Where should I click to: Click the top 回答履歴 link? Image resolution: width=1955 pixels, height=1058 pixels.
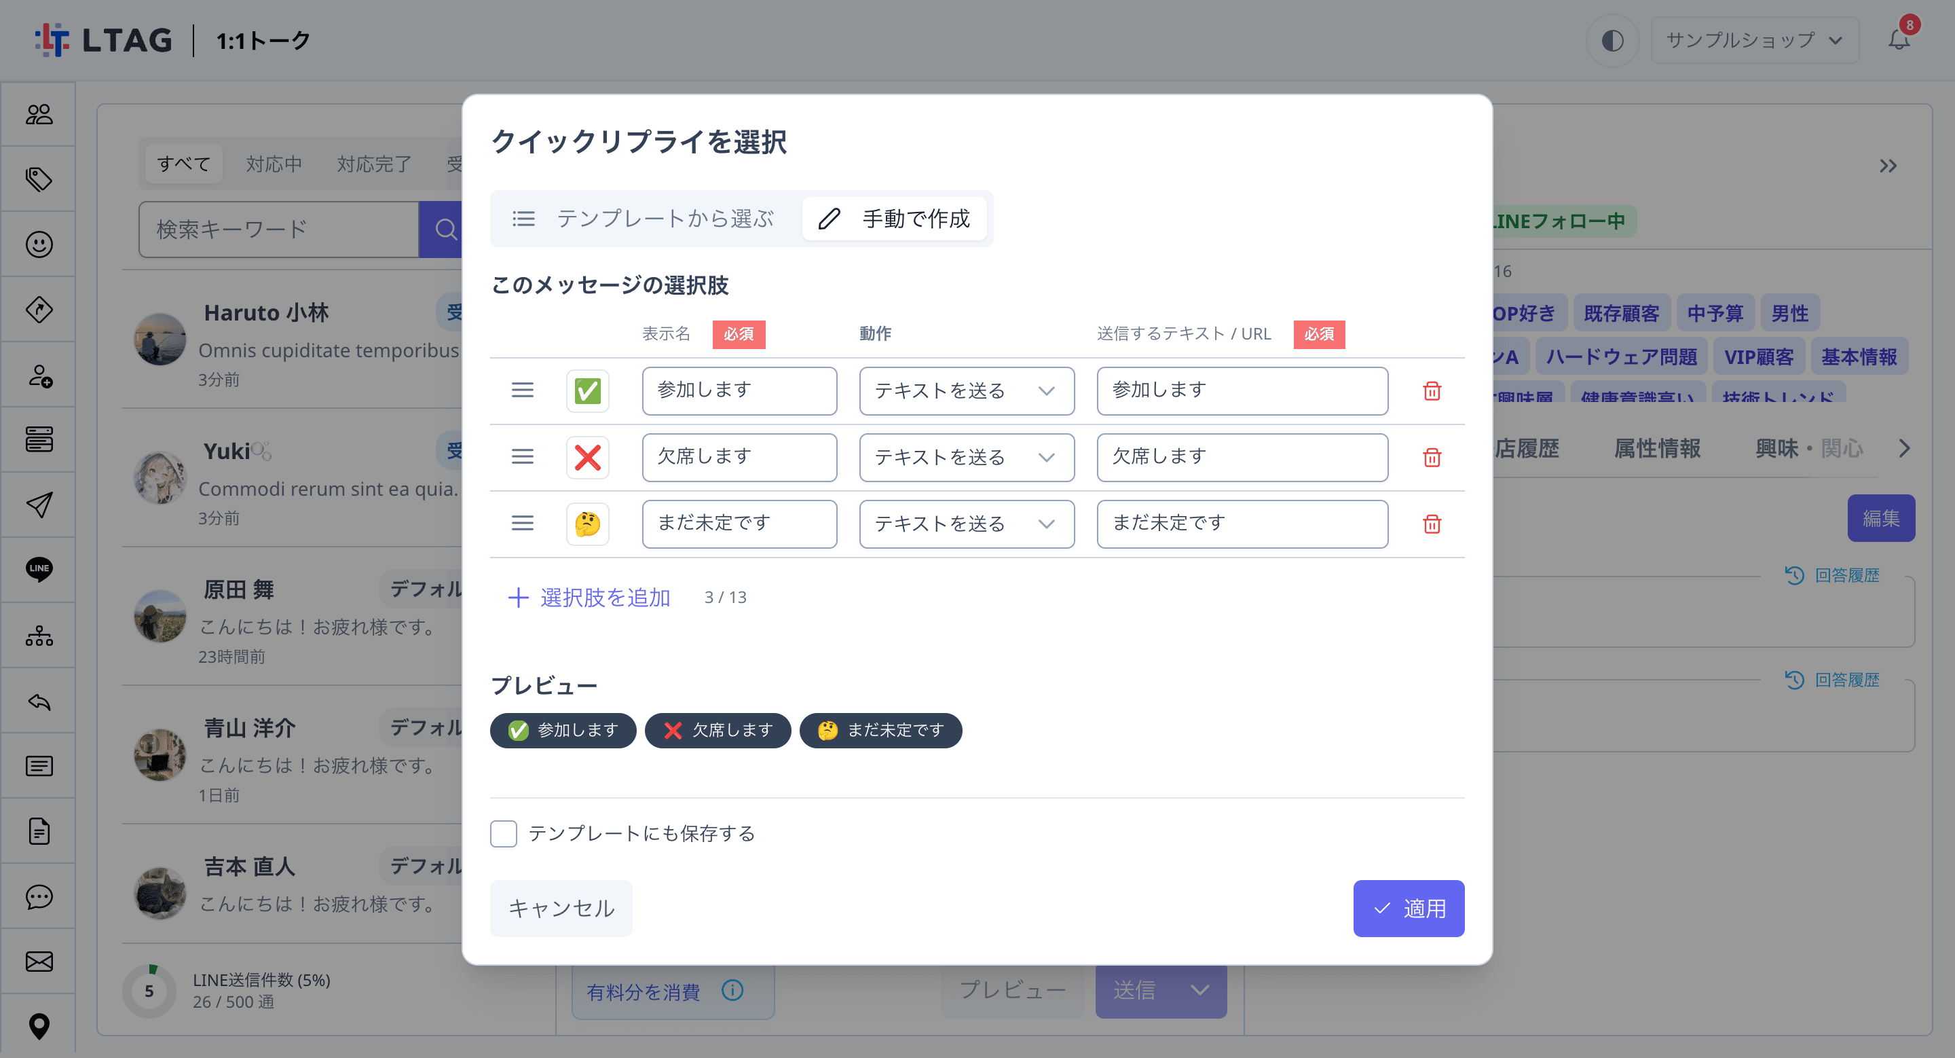coord(1832,575)
